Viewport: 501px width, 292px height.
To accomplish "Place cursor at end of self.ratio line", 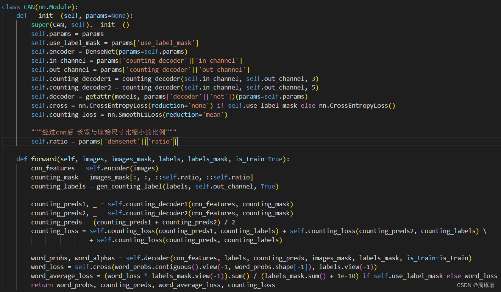I will click(x=178, y=142).
